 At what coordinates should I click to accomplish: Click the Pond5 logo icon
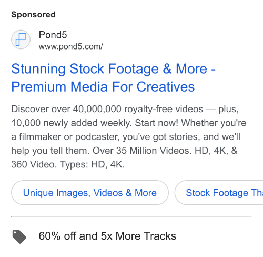[x=21, y=39]
